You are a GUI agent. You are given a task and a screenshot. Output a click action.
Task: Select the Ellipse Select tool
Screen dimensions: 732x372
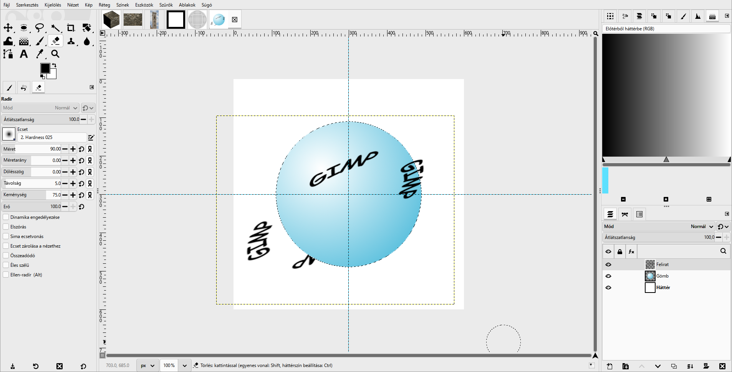[24, 28]
